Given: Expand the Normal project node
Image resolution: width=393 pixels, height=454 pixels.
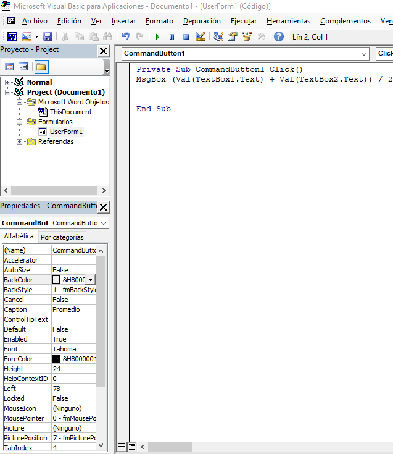Looking at the screenshot, I should click(8, 82).
